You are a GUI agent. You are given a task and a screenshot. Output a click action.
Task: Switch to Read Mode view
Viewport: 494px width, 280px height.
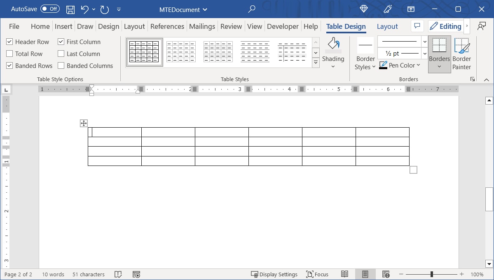tap(344, 274)
